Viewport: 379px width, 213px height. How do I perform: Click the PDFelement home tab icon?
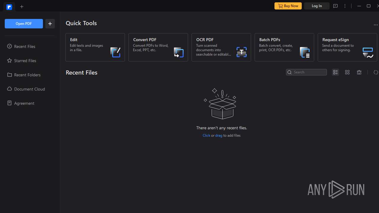coord(9,7)
